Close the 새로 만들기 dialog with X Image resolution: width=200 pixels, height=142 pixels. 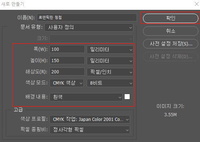click(197, 4)
